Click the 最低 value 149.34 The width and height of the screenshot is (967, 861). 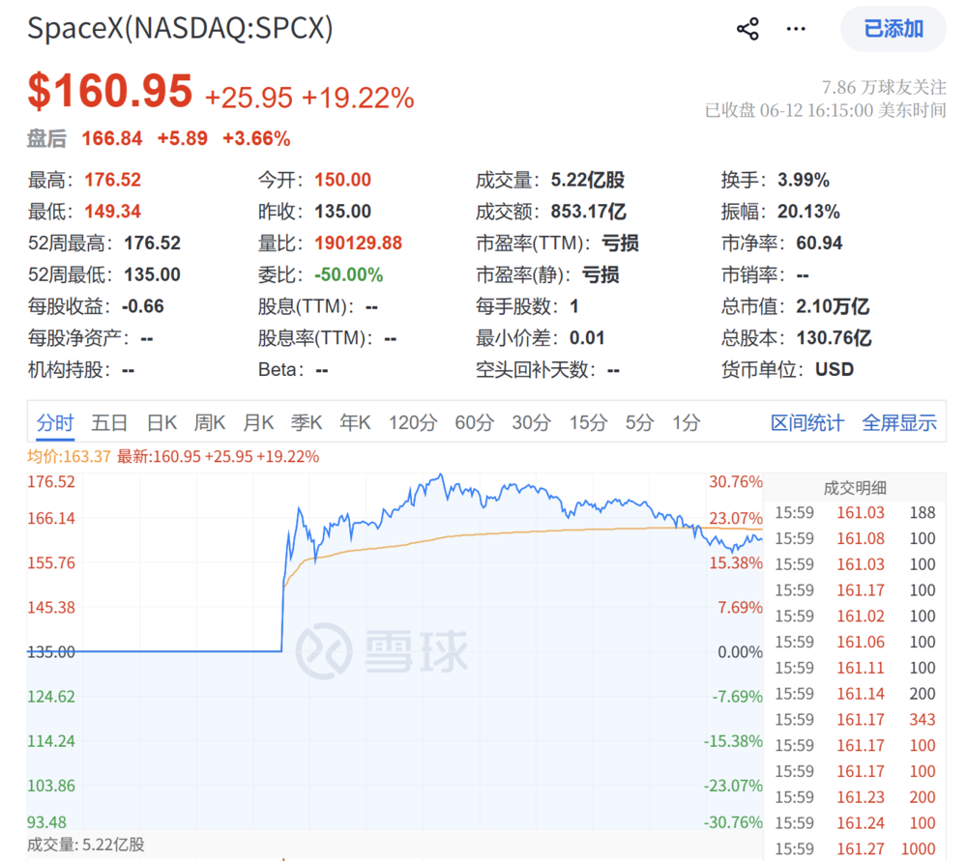pyautogui.click(x=113, y=212)
